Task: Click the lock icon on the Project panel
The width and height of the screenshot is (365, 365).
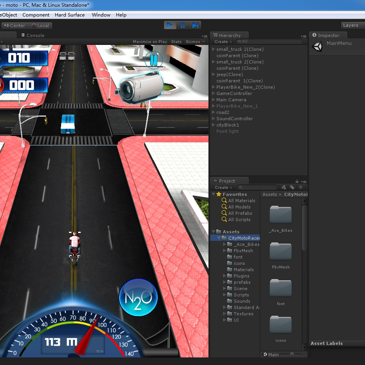Action: 298,181
